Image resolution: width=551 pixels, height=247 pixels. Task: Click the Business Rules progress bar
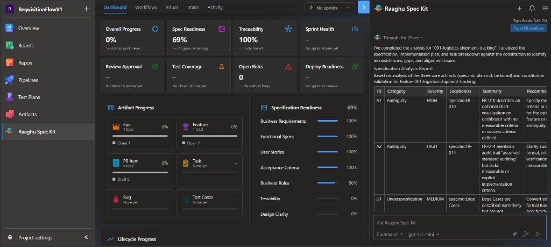(x=328, y=183)
